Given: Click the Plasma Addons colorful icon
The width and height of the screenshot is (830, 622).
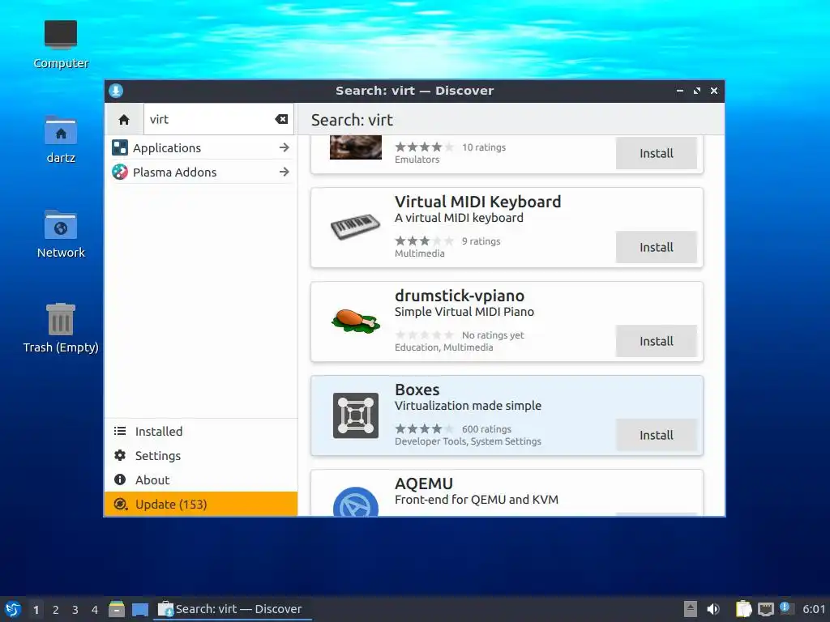Looking at the screenshot, I should coord(120,172).
